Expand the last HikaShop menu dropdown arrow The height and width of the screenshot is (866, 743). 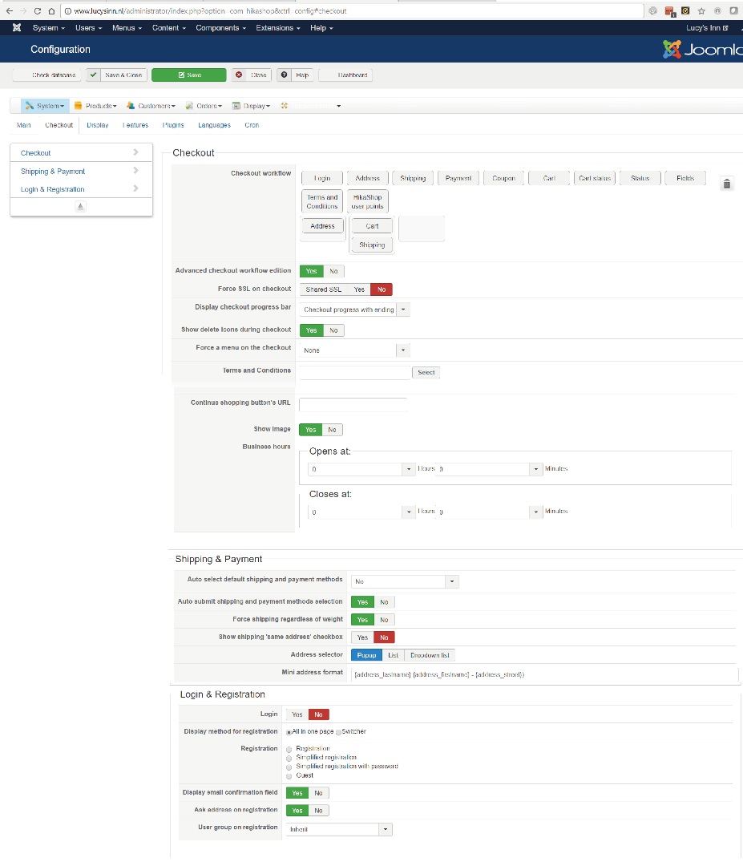point(338,106)
